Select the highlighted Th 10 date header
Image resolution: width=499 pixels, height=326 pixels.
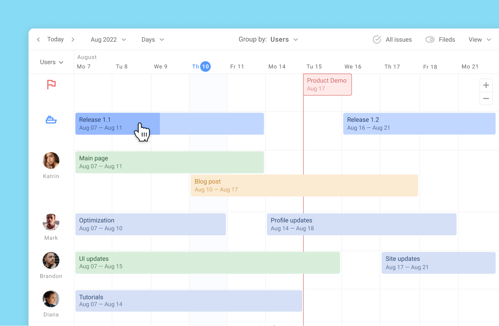[x=201, y=66]
